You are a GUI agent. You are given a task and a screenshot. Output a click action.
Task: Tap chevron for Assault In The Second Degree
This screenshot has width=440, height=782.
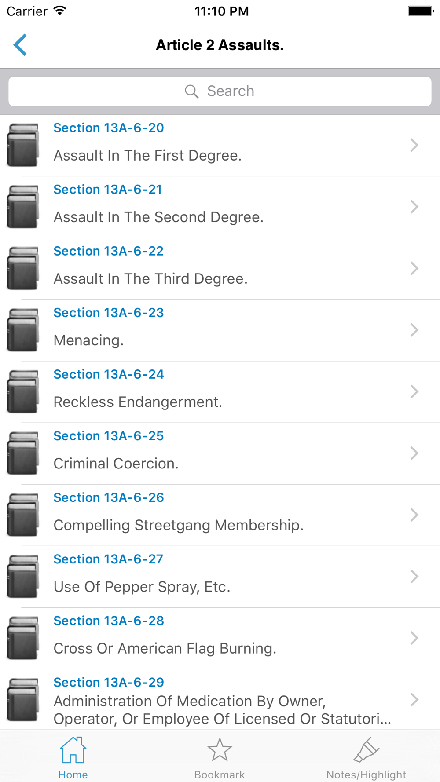click(x=414, y=207)
